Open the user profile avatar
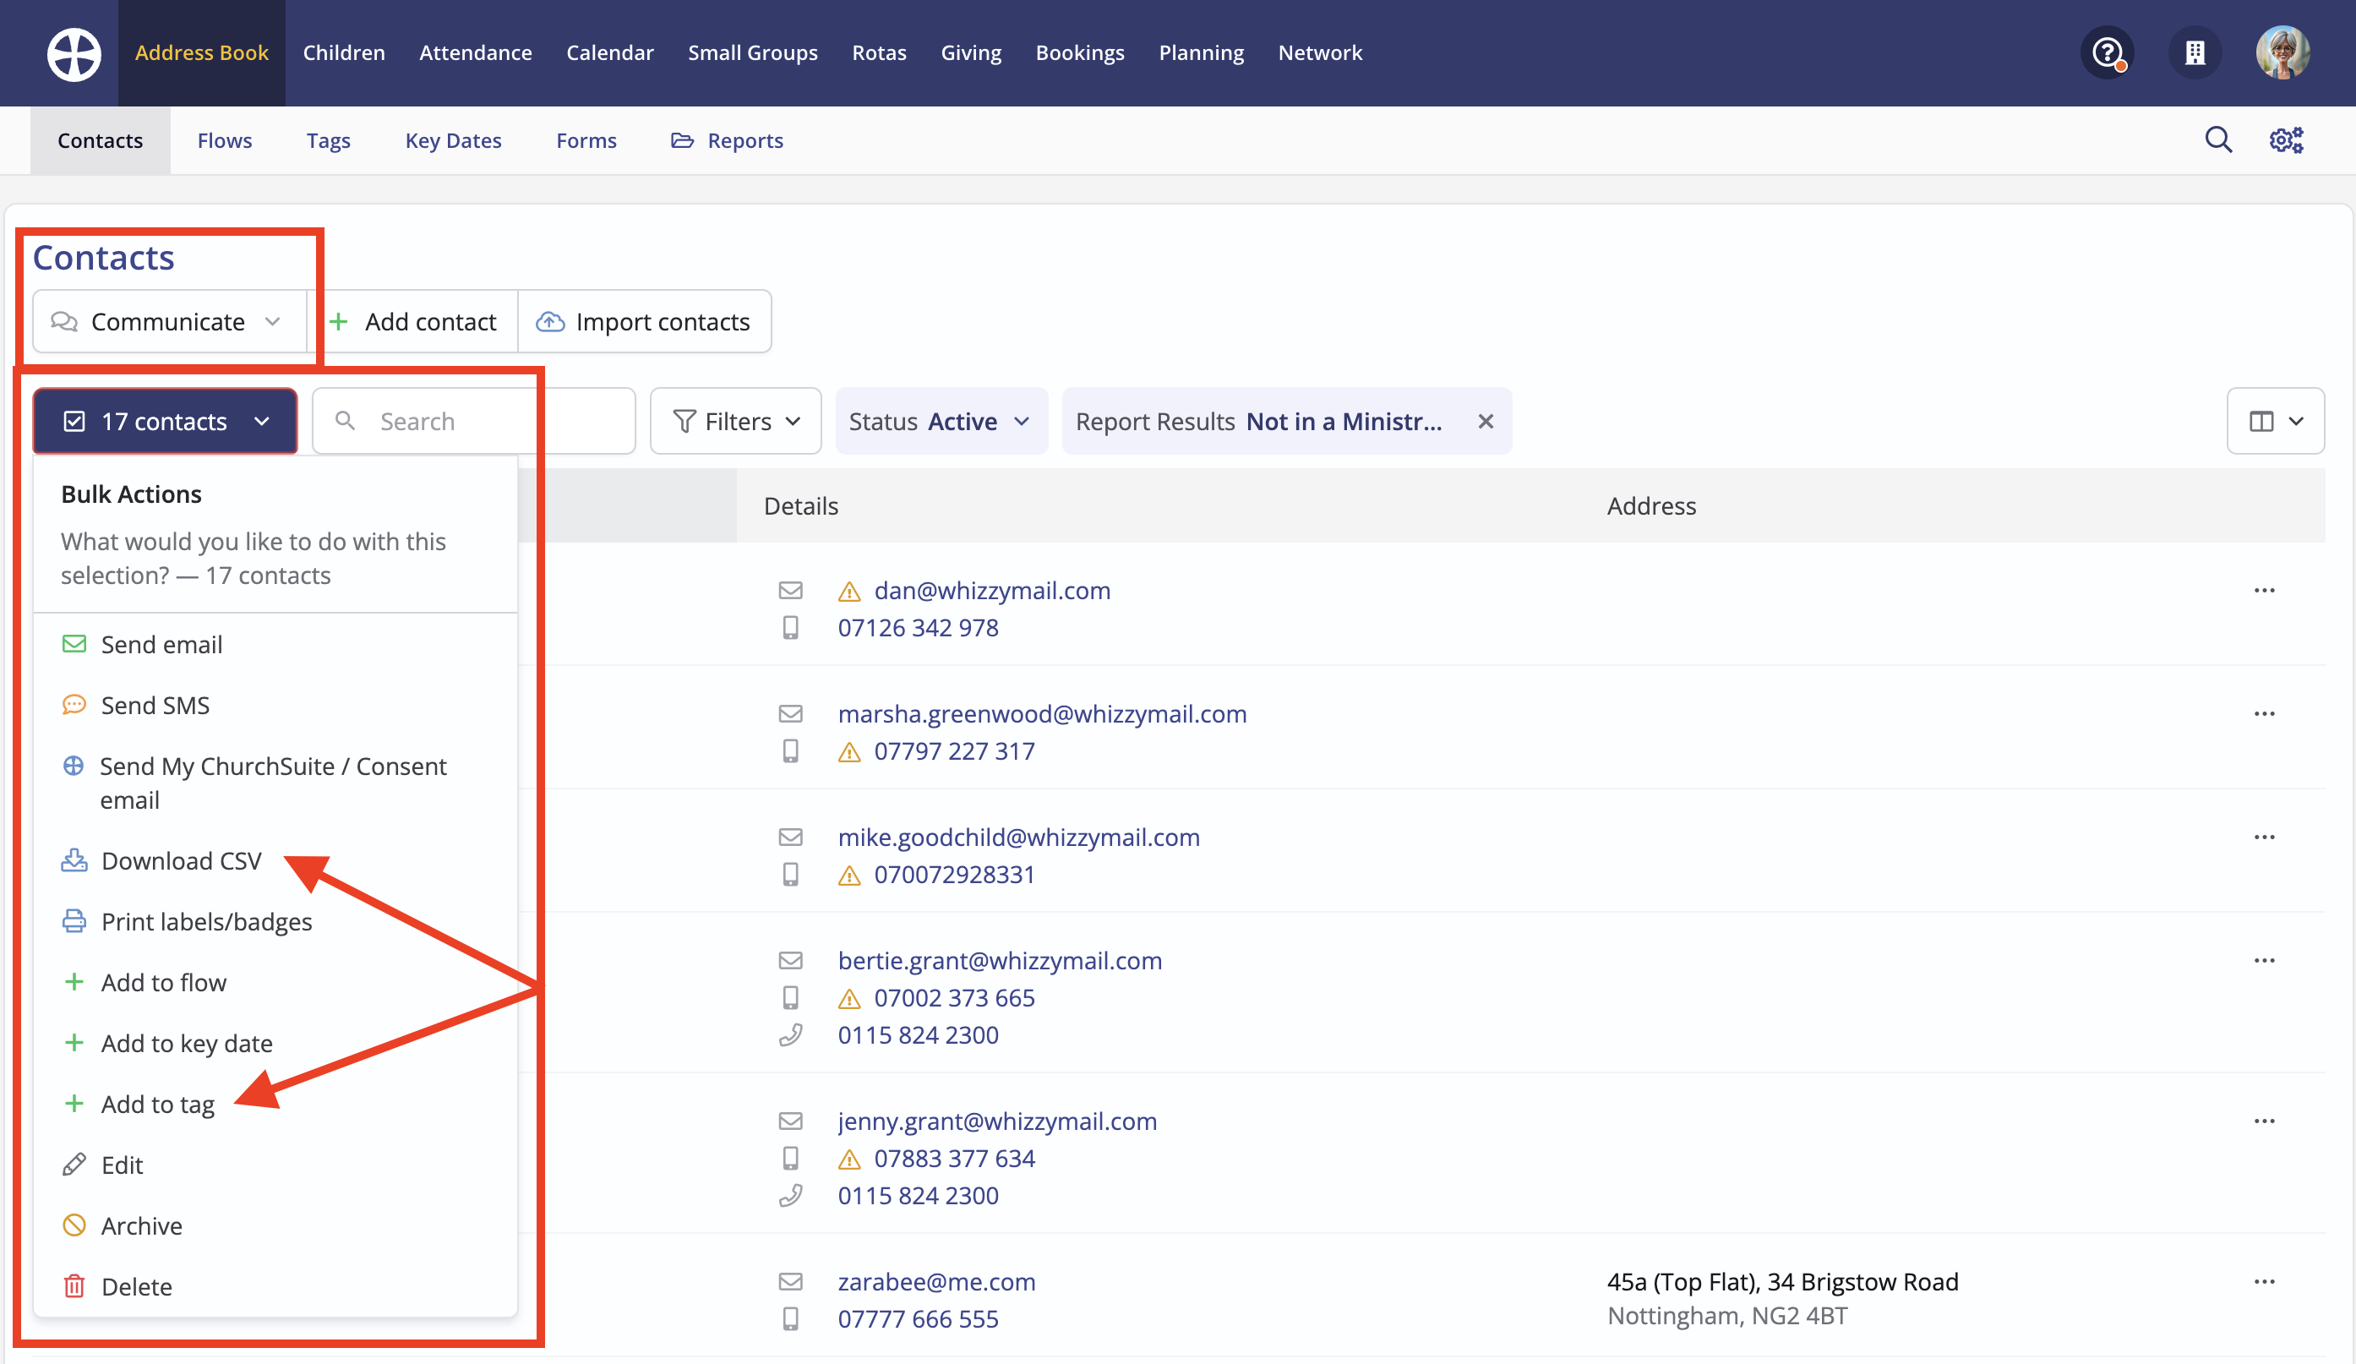Screen dimensions: 2356x1364 [x=2282, y=53]
